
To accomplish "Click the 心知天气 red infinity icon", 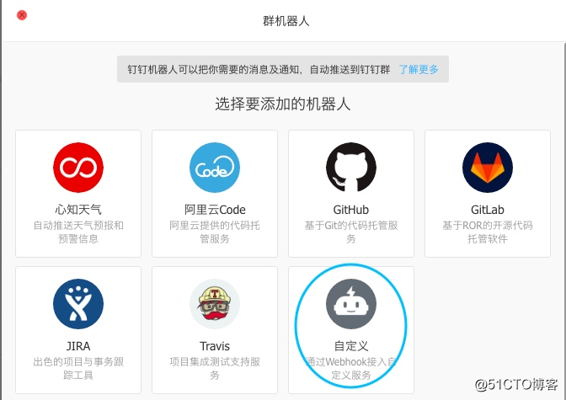I will (x=78, y=168).
